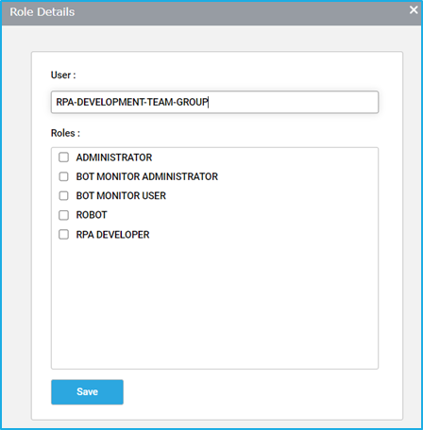Click the white form panel beside Save button

(252, 392)
